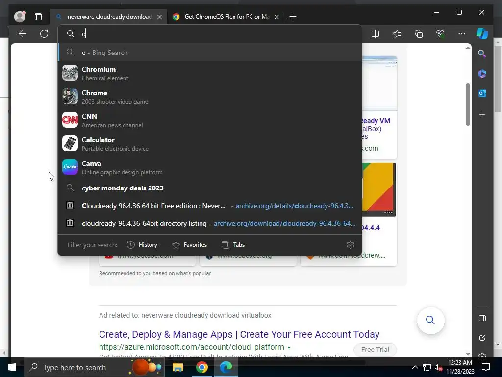Open the Windows notification center icon
Viewport: 502px width, 377px height.
[486, 367]
